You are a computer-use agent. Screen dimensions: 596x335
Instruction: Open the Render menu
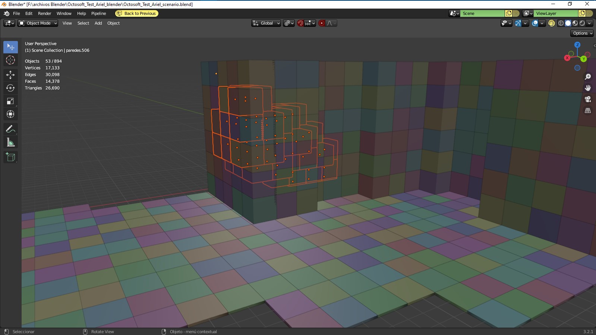(44, 13)
